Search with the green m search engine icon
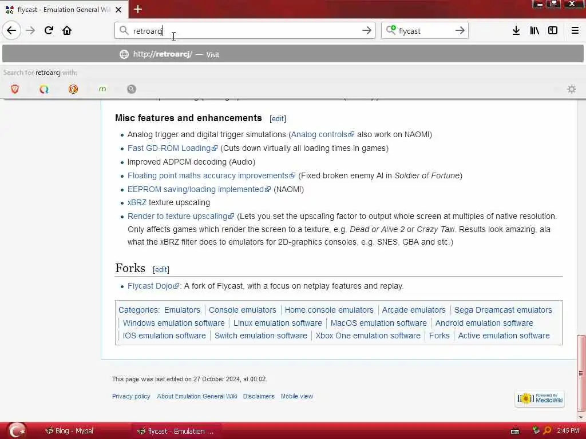This screenshot has height=439, width=586. 102,89
